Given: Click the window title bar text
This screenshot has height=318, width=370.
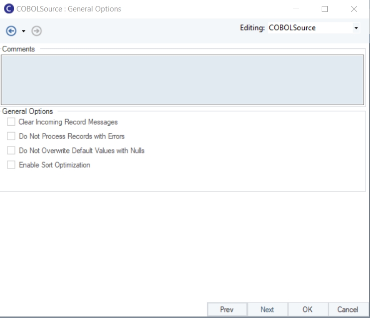Looking at the screenshot, I should (x=69, y=9).
